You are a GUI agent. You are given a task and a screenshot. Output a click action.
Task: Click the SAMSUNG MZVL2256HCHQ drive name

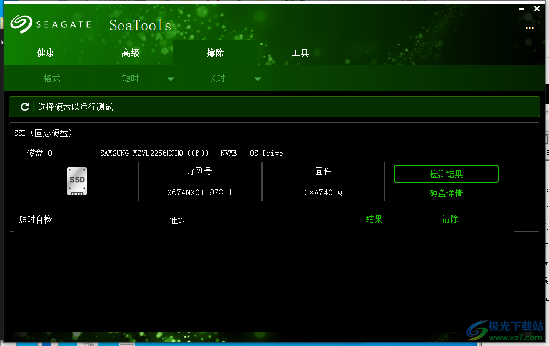192,153
